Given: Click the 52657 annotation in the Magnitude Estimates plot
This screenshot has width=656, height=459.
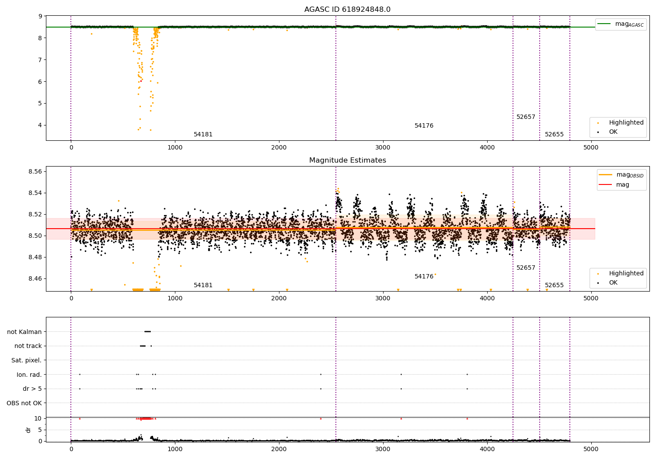Looking at the screenshot, I should 526,268.
